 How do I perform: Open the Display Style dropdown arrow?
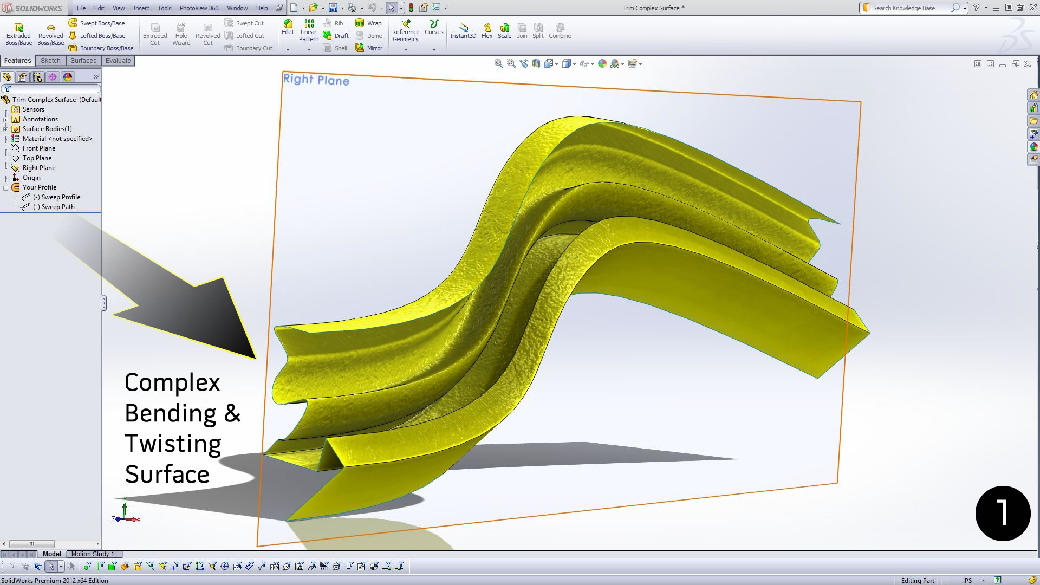click(x=574, y=64)
